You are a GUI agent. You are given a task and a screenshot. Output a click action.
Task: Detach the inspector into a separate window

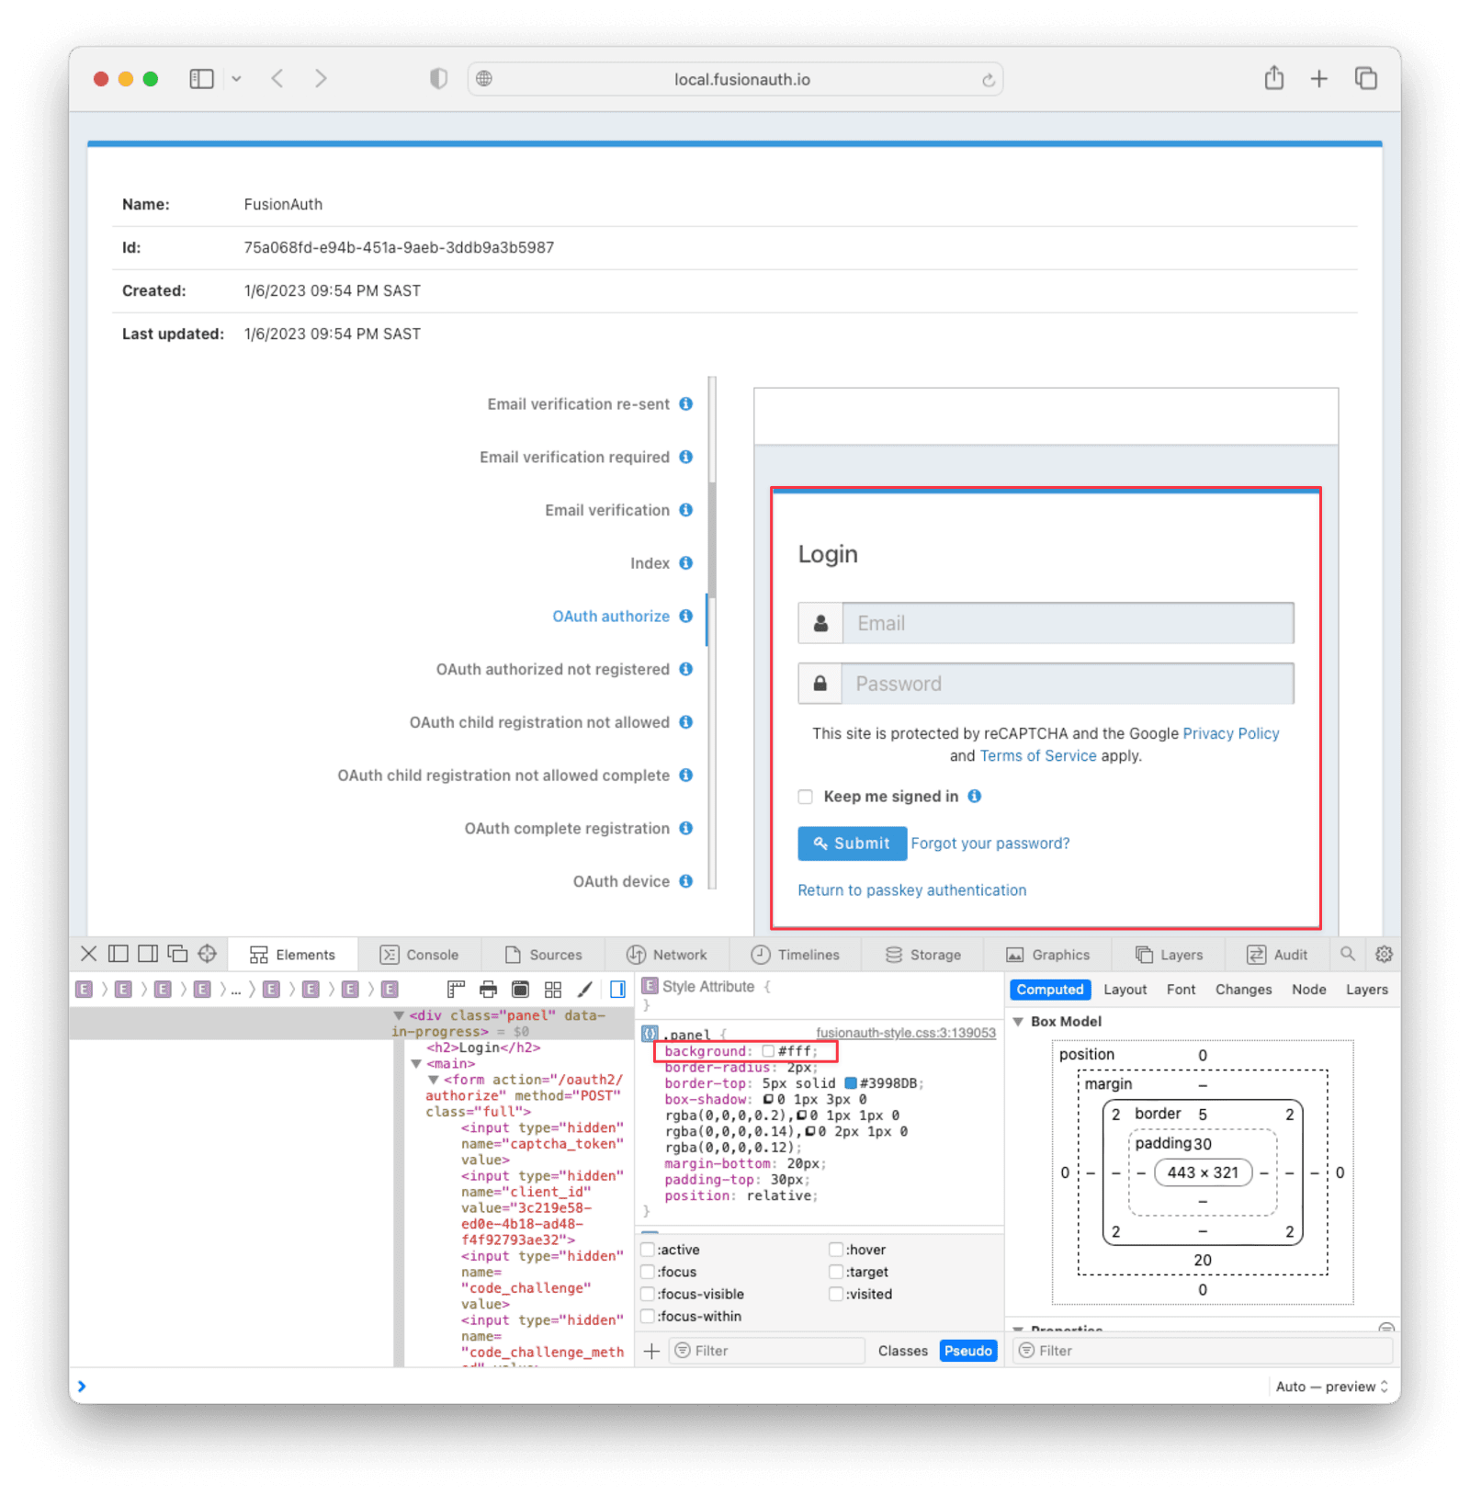pos(177,954)
